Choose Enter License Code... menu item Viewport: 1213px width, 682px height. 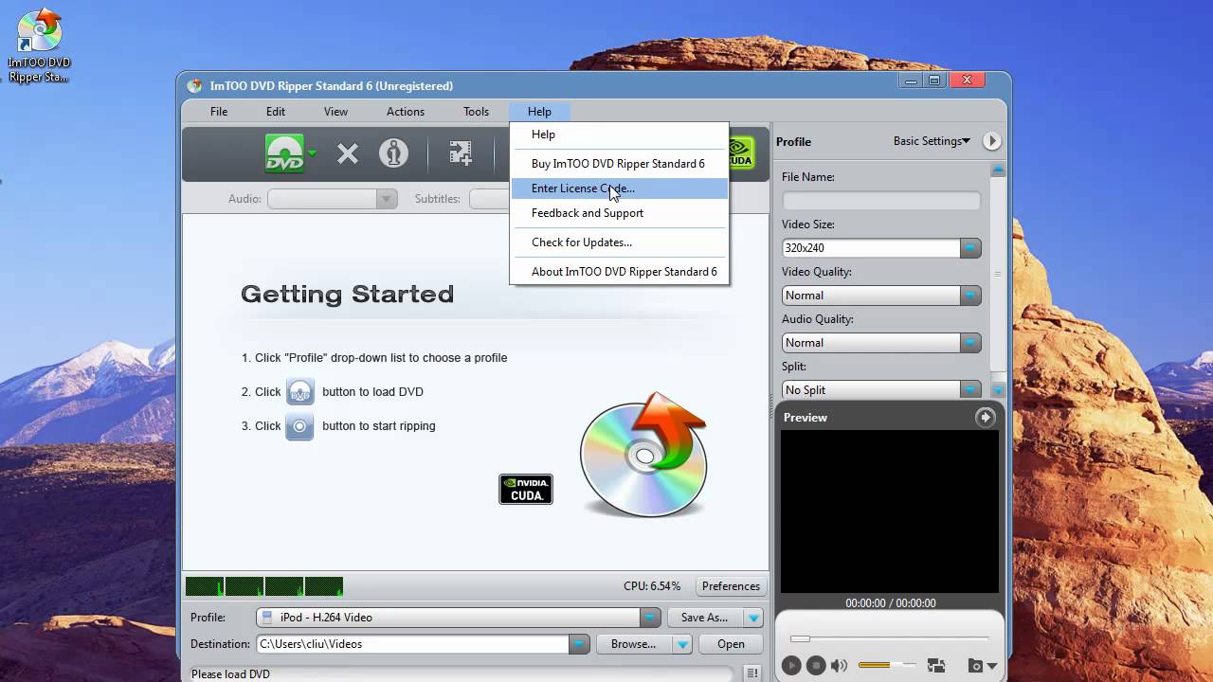tap(620, 188)
